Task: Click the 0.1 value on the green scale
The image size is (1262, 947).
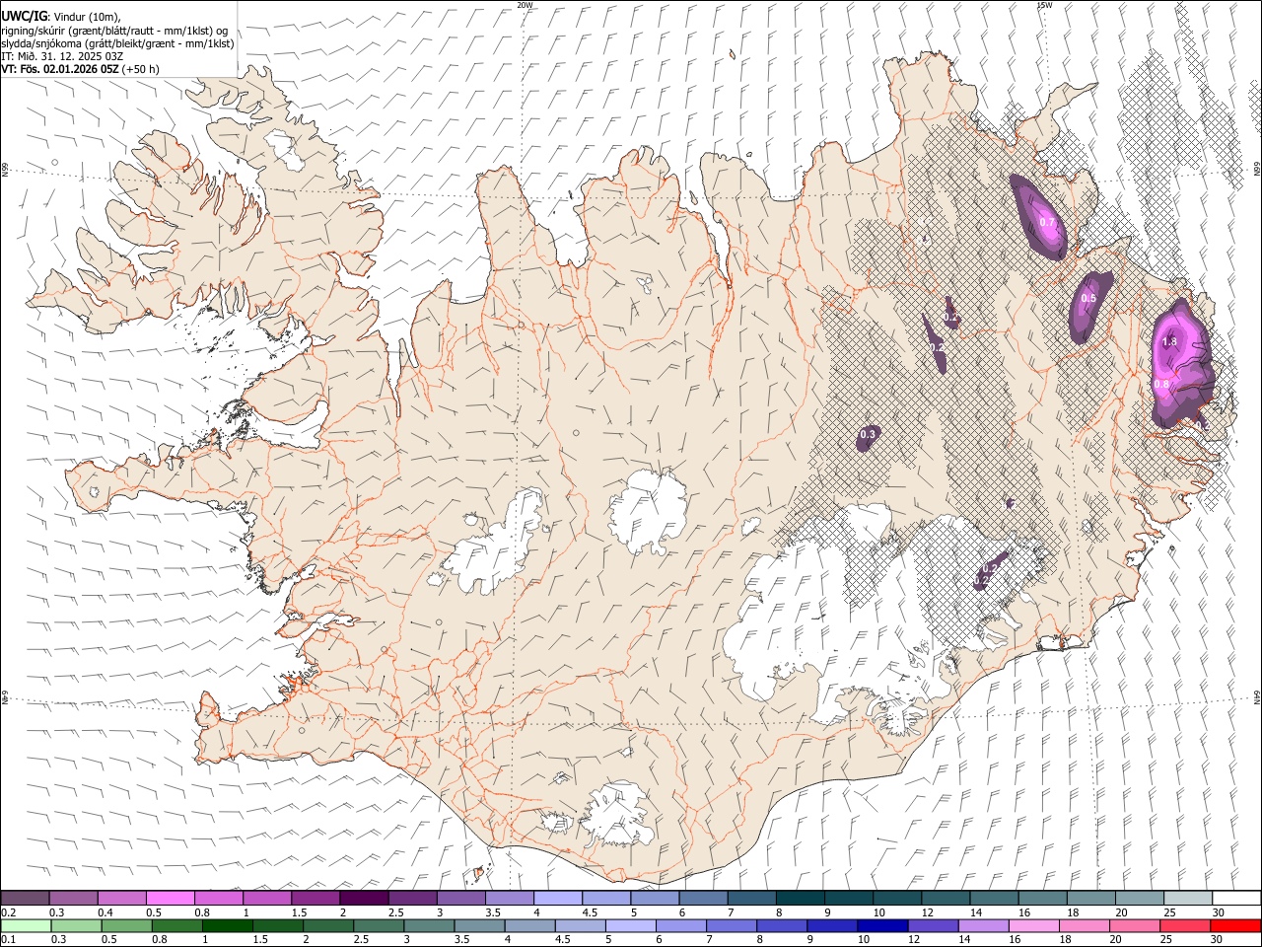Action: click(9, 939)
